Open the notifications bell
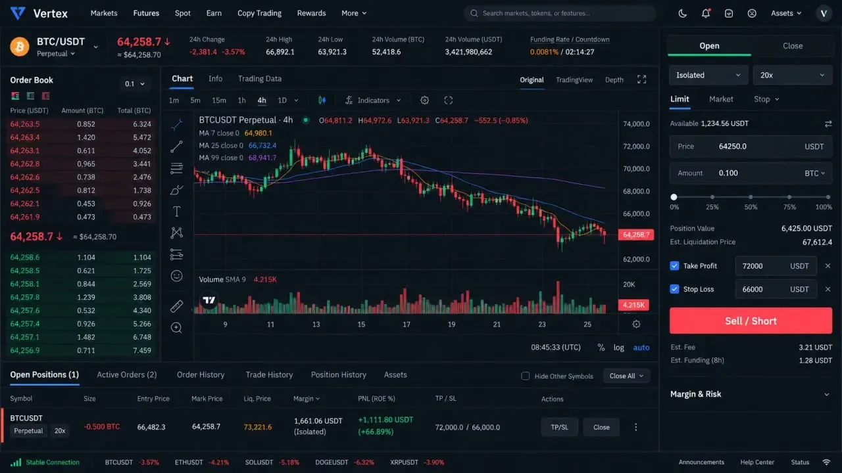This screenshot has height=473, width=842. (x=706, y=13)
